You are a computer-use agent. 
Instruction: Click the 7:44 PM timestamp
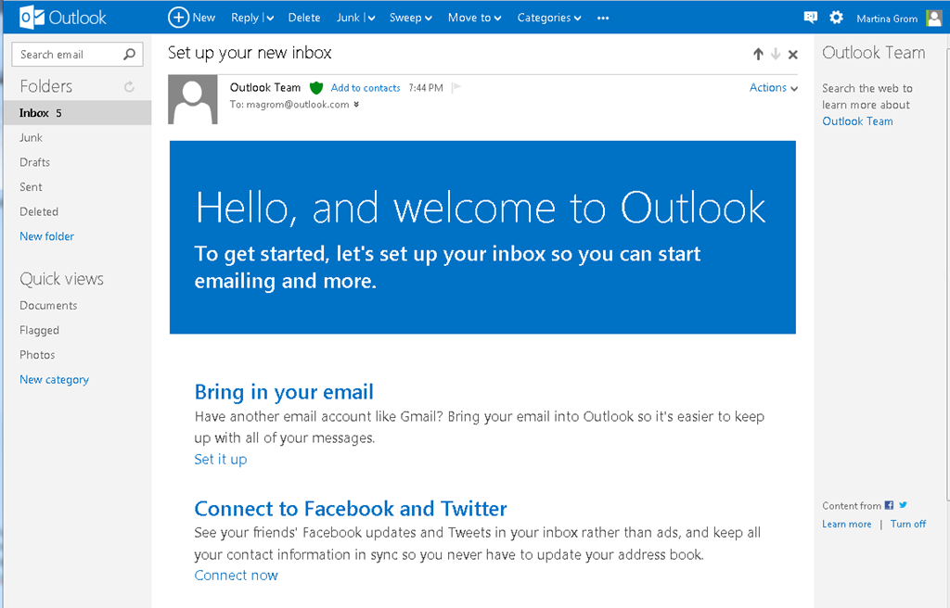425,88
